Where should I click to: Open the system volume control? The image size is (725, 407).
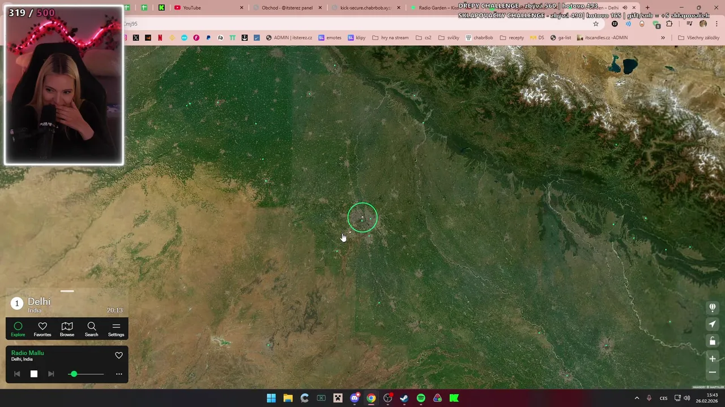point(686,398)
